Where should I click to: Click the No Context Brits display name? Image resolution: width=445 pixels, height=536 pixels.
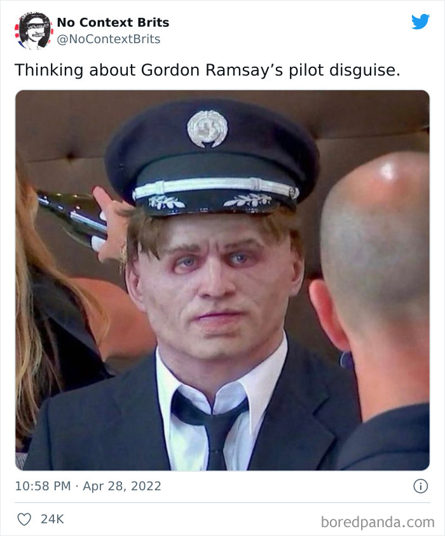(x=113, y=22)
